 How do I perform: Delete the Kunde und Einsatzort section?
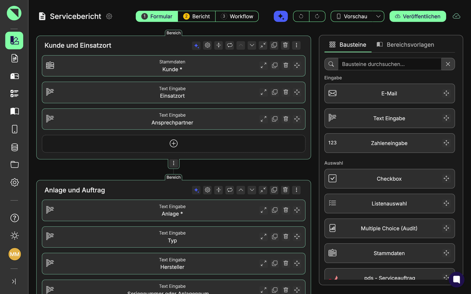tap(285, 45)
